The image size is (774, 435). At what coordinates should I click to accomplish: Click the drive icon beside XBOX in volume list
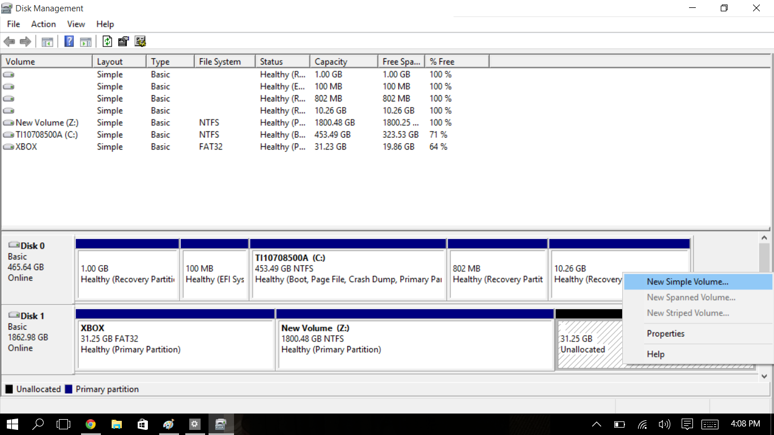(8, 146)
